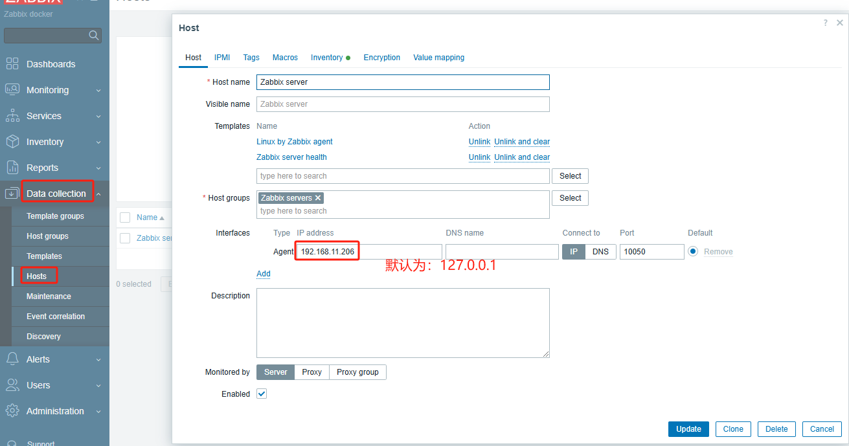Set Connect to as DNS

601,252
